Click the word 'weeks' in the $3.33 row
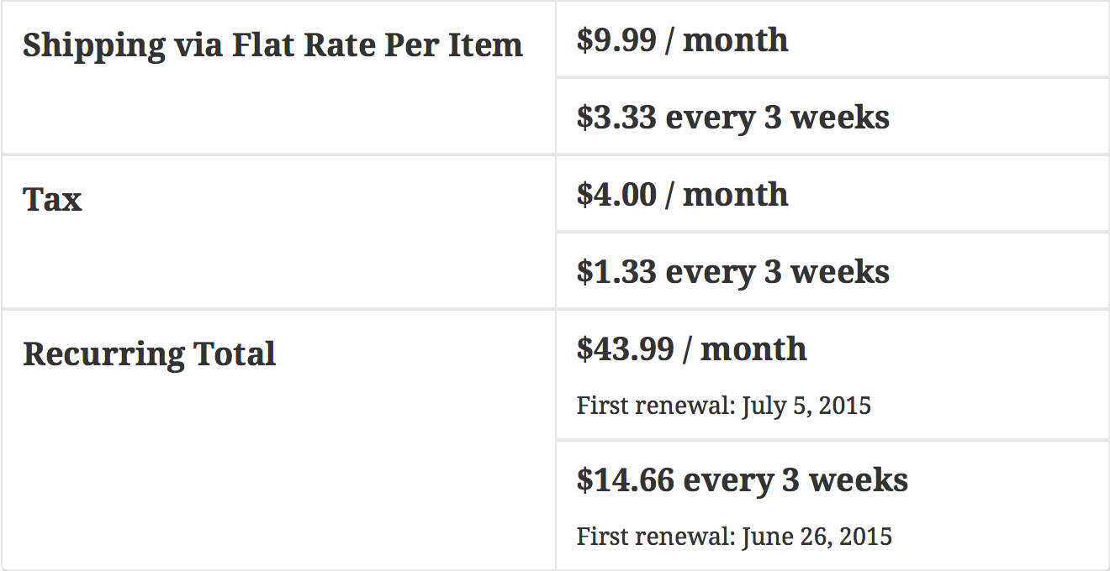The image size is (1110, 571). (839, 117)
